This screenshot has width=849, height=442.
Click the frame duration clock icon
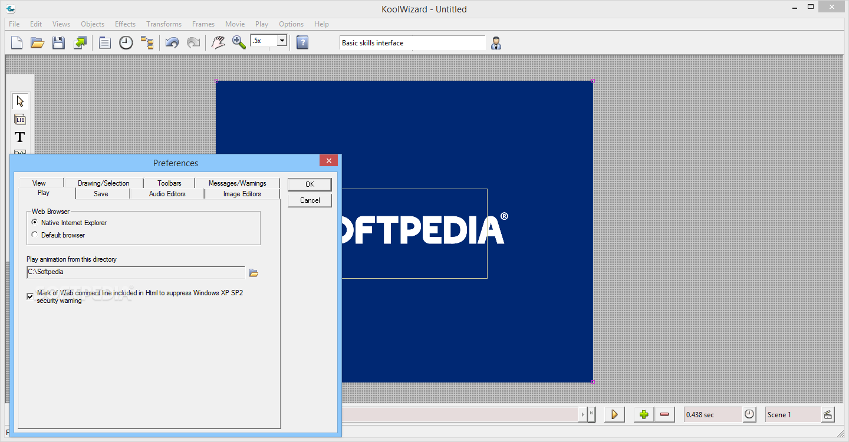pos(749,414)
